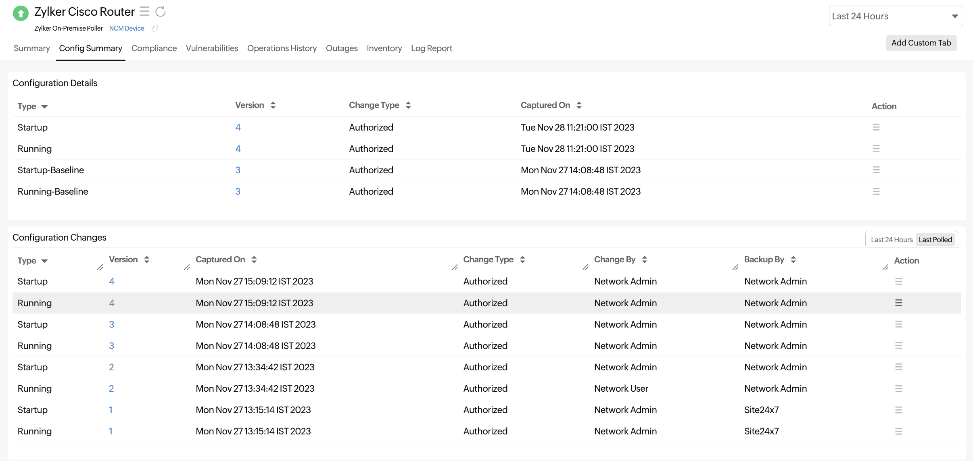The image size is (973, 461).
Task: Click 'Zylker On-Premise Poller' label
Action: click(69, 28)
